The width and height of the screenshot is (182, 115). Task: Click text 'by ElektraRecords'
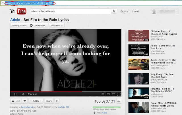[158, 108]
